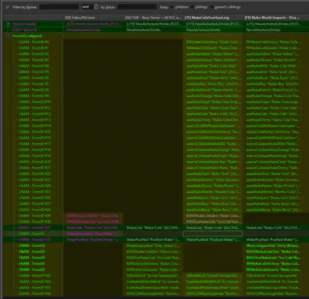Select the YUP - Base Game column header
This screenshot has height=299, width=309.
click(x=153, y=18)
